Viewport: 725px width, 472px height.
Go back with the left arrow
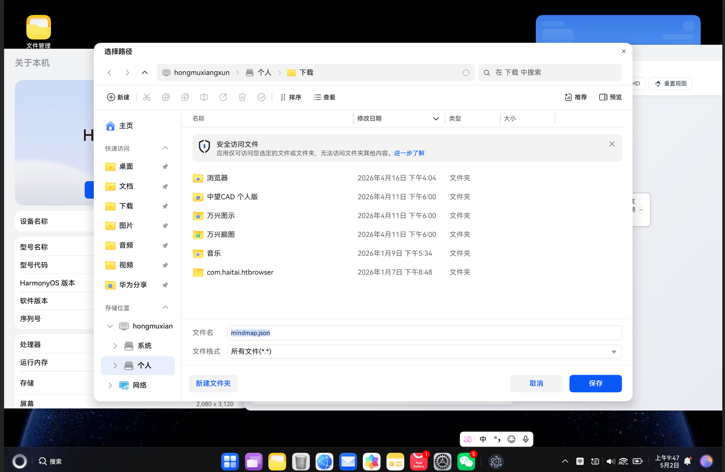[109, 72]
